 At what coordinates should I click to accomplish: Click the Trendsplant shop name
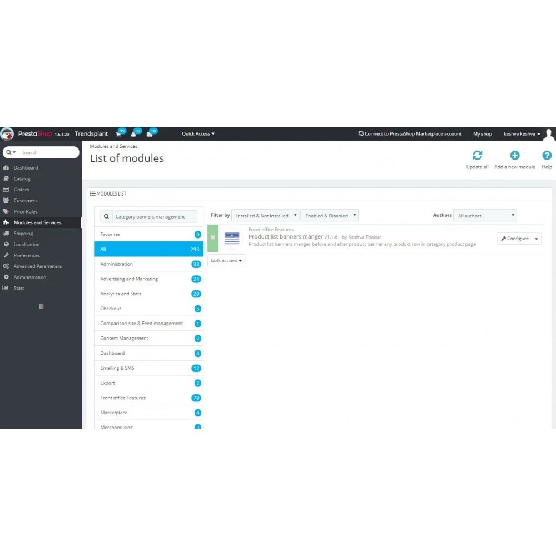(91, 133)
